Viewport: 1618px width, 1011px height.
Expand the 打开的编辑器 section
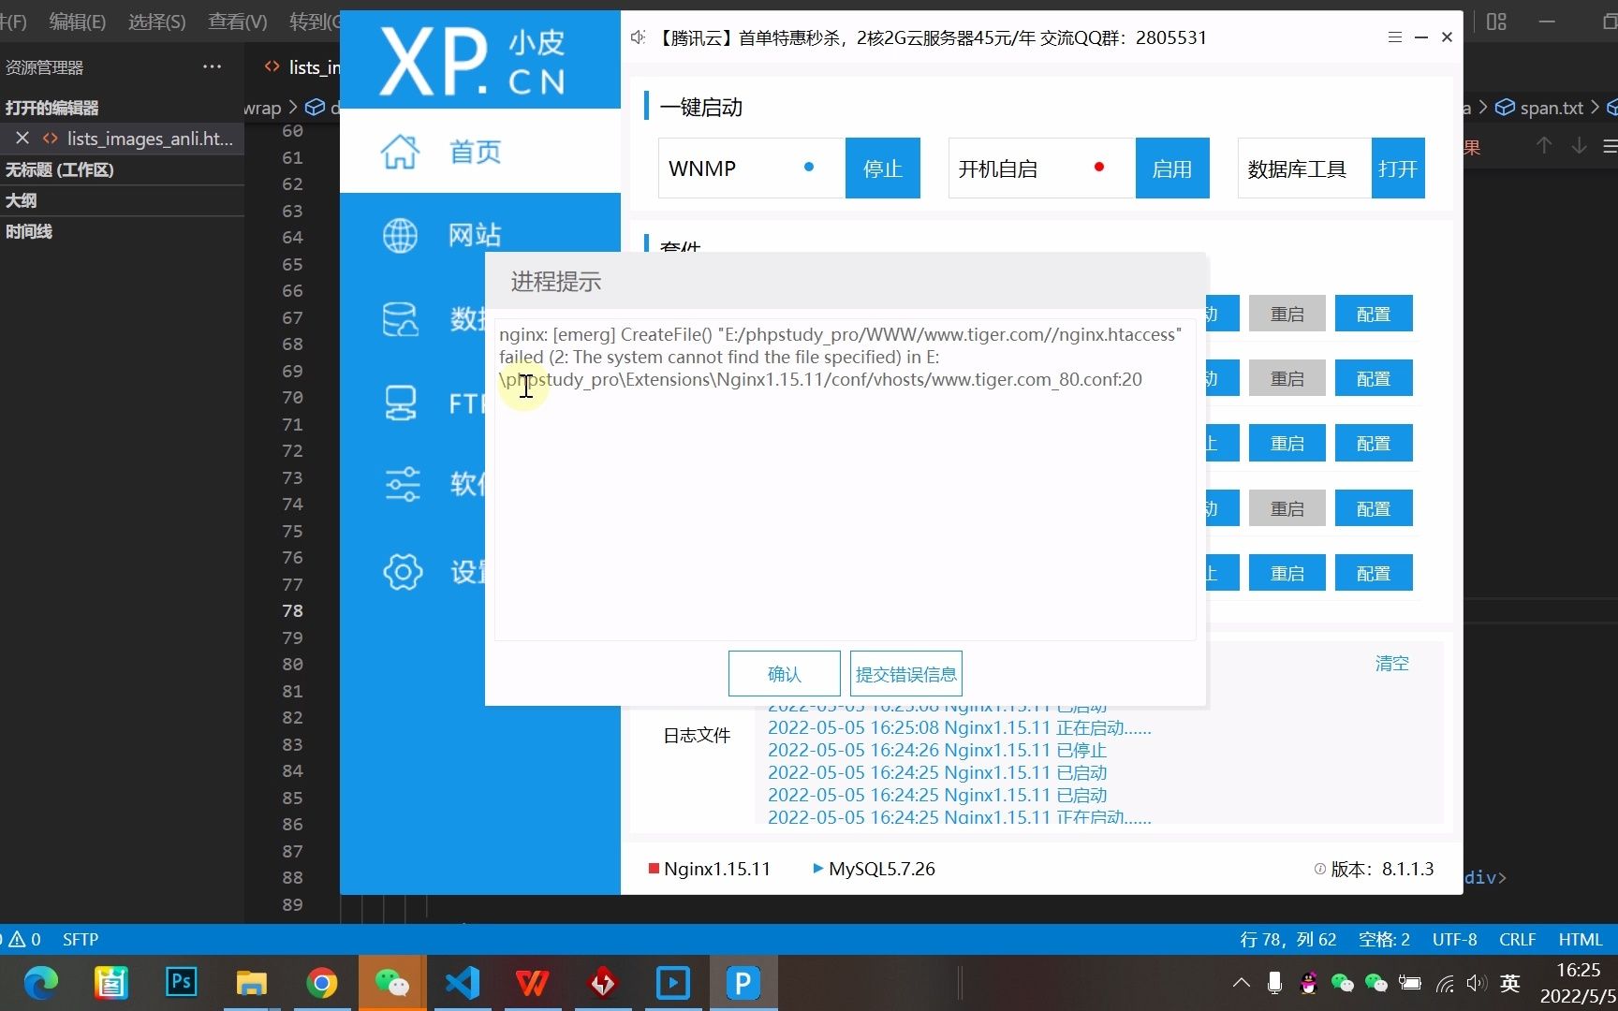pyautogui.click(x=122, y=108)
